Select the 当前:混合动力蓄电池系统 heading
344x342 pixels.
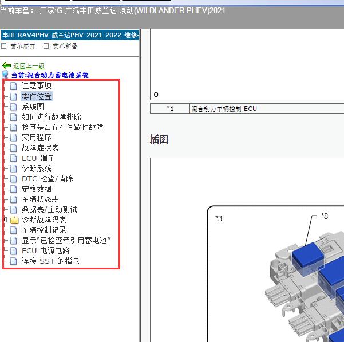click(x=50, y=75)
